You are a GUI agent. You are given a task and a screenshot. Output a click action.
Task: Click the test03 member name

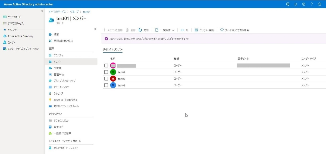tap(121, 85)
